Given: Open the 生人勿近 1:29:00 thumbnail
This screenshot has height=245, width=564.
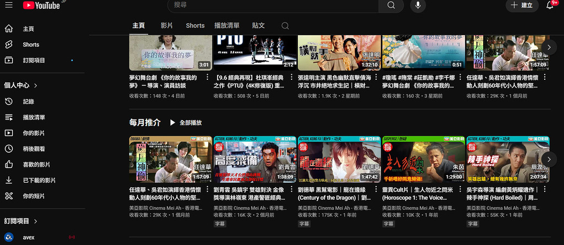Looking at the screenshot, I should click(424, 159).
